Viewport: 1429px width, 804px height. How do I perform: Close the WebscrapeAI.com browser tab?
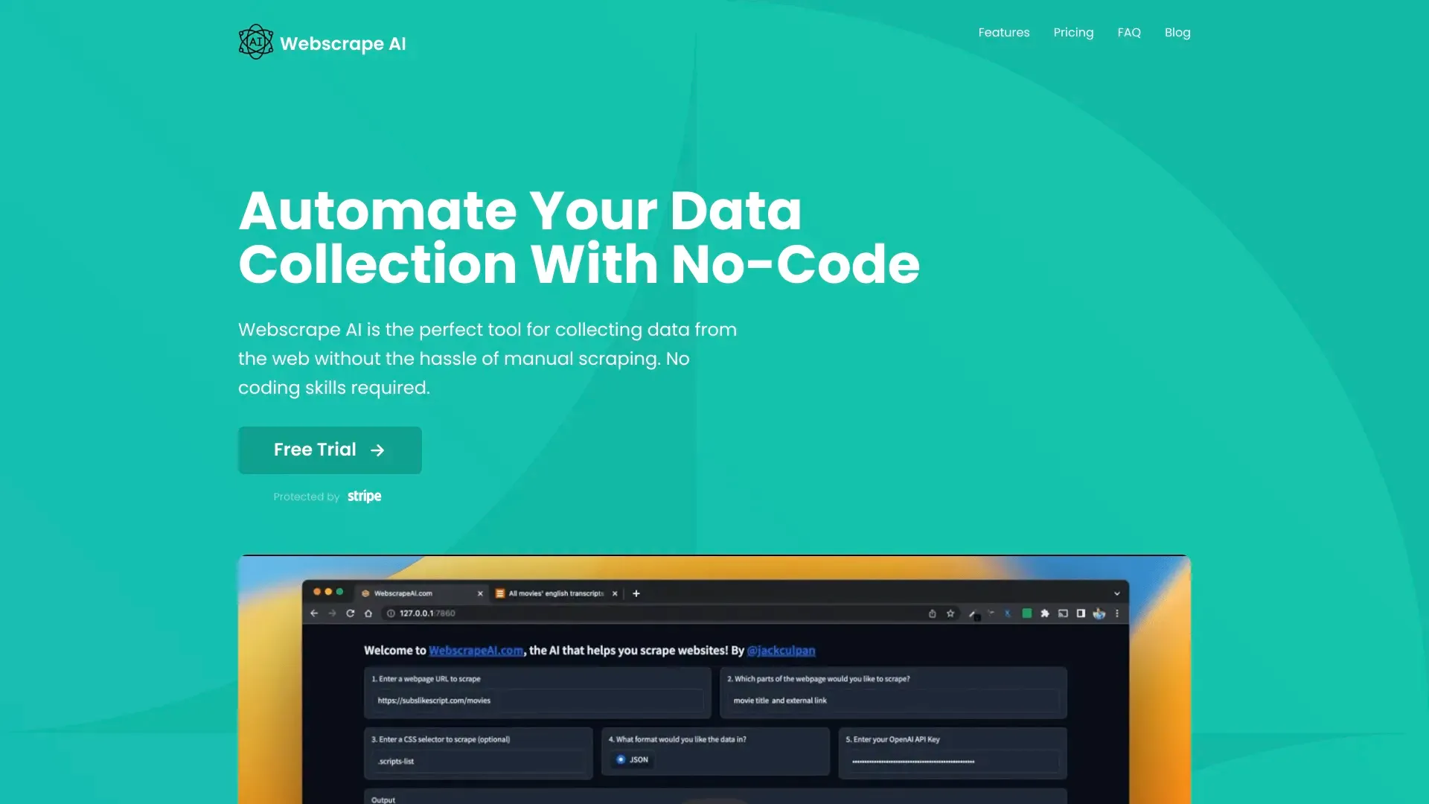pyautogui.click(x=480, y=593)
